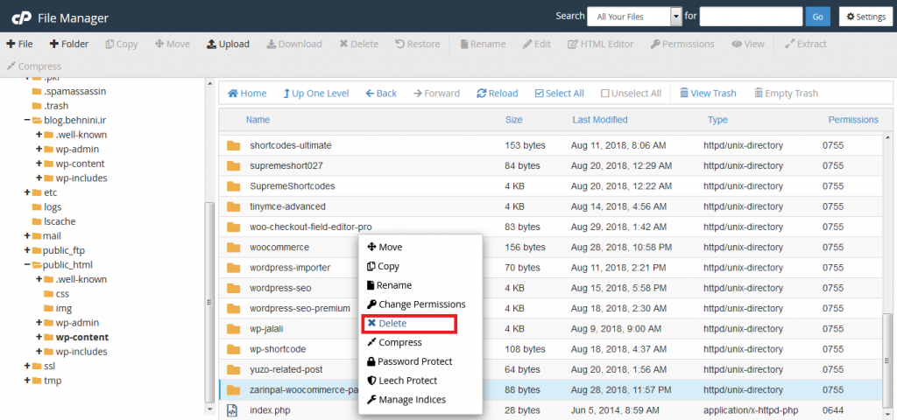Click the Download toolbar button
Screen dimensions: 897x420
(x=294, y=44)
